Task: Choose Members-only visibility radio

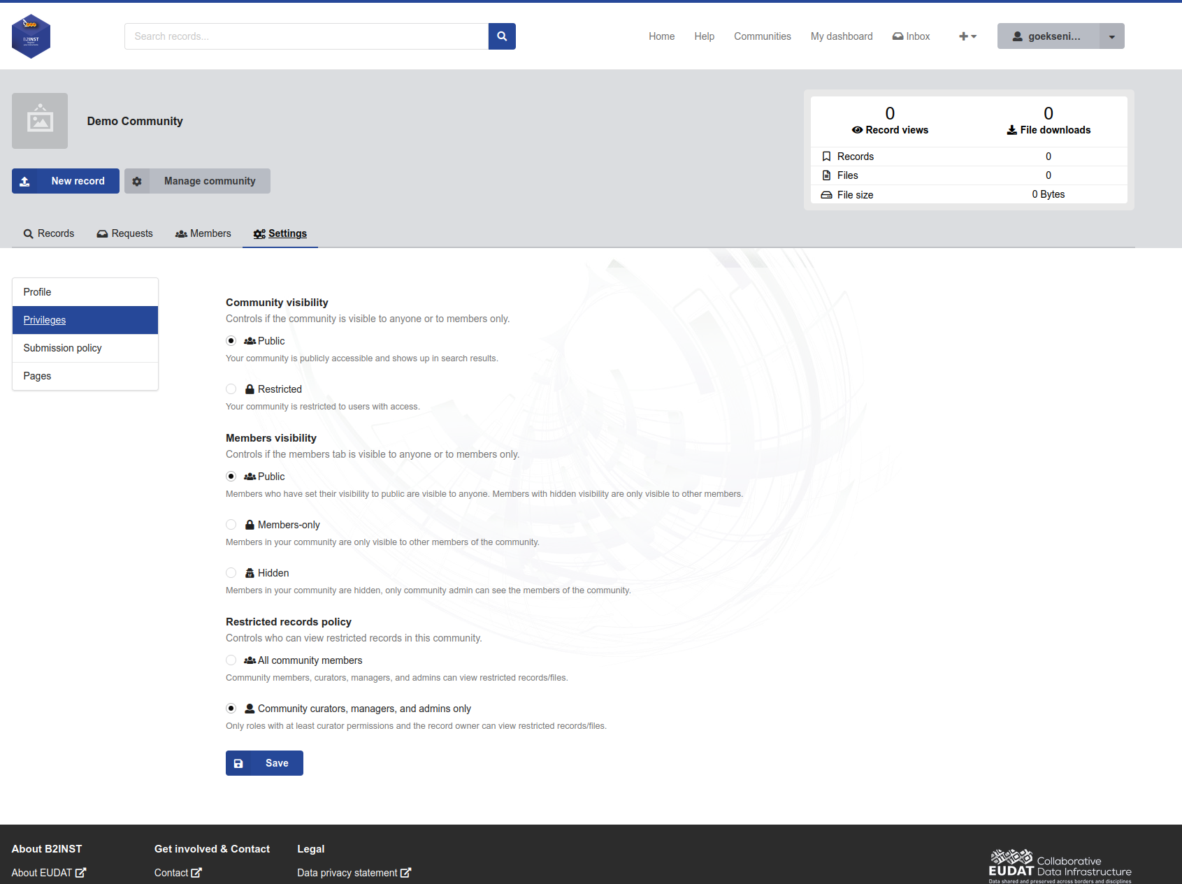Action: [x=231, y=525]
